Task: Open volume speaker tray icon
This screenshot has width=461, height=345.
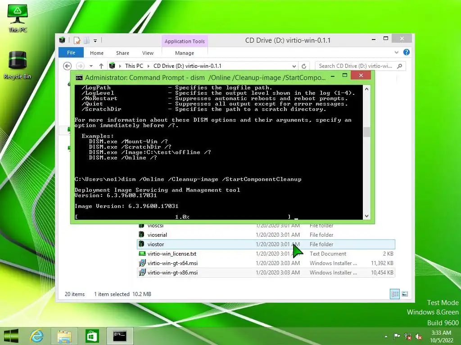Action: tap(419, 336)
